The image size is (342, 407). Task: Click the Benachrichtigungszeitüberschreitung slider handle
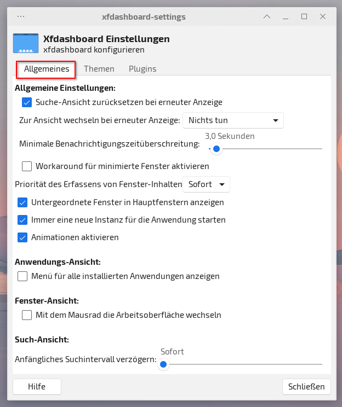click(216, 149)
